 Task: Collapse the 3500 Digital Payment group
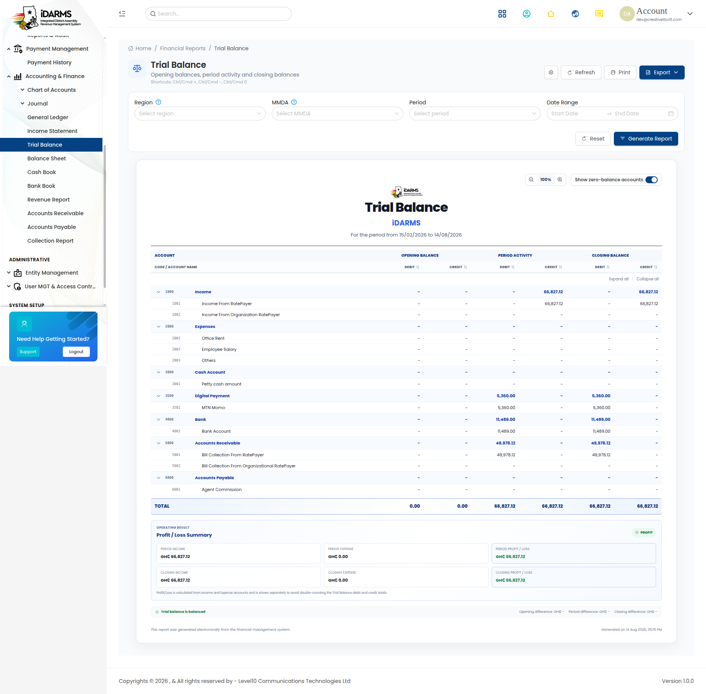click(158, 396)
